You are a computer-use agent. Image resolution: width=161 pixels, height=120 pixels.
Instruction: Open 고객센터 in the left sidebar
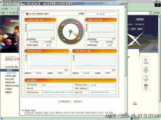click(8, 89)
